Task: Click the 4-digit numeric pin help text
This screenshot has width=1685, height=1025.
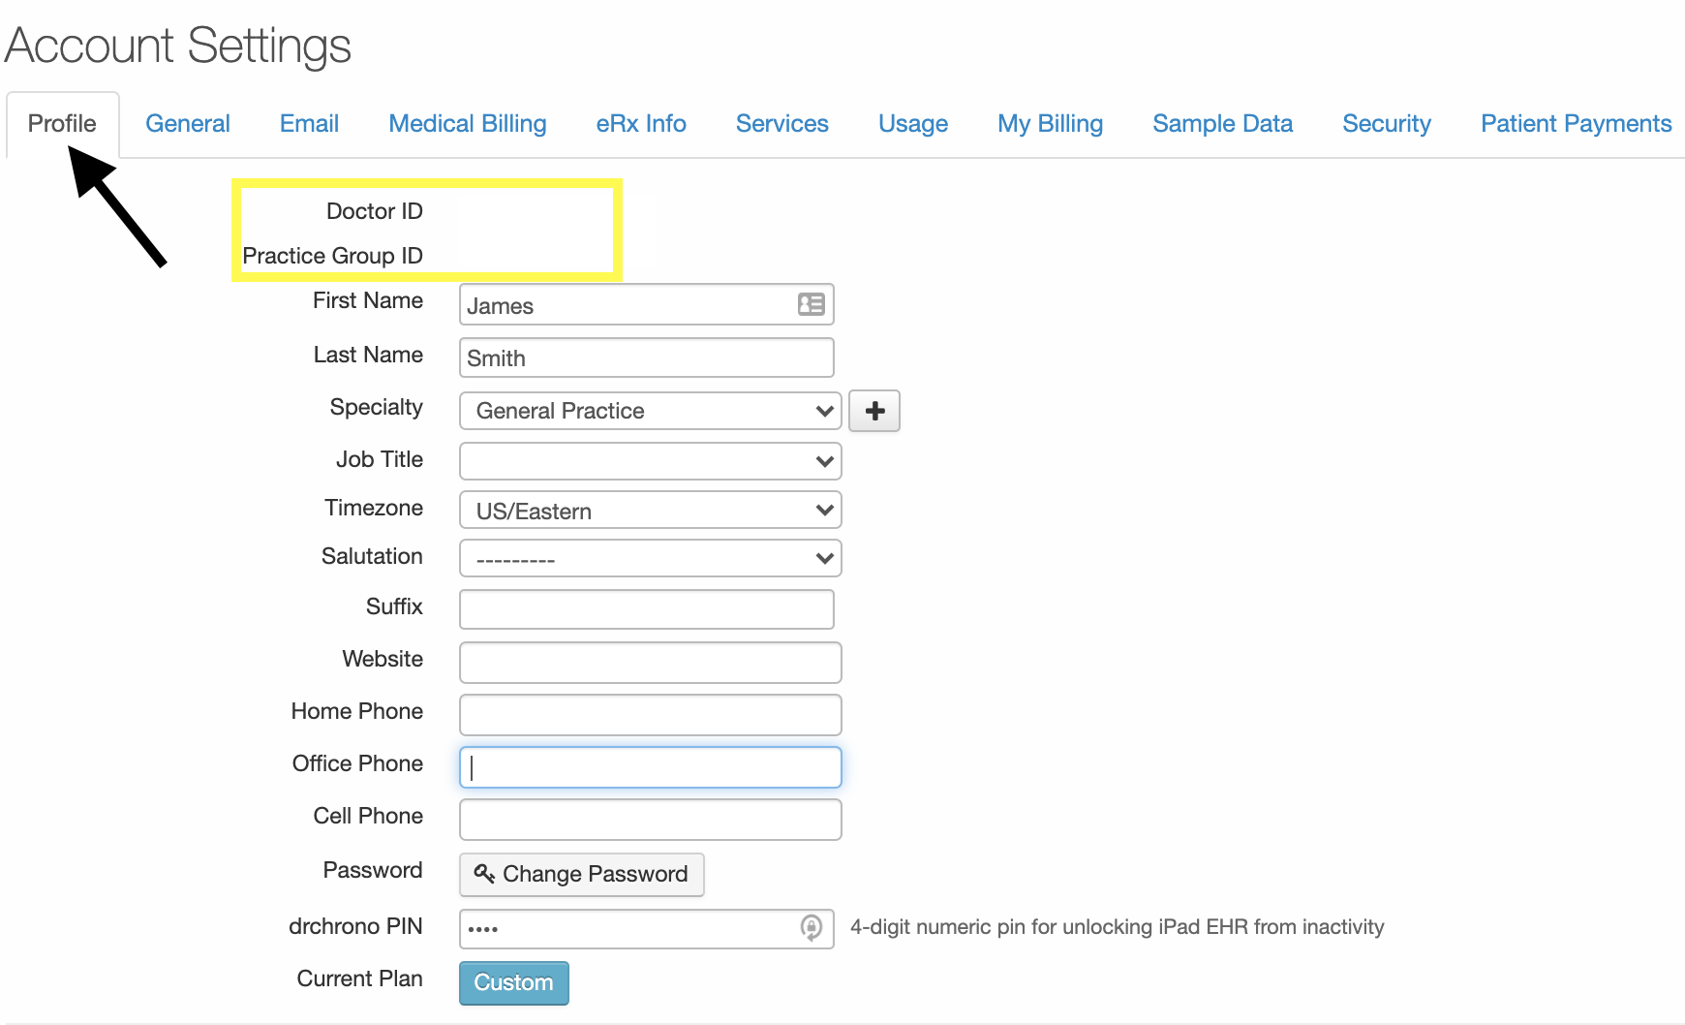Action: 1117,927
